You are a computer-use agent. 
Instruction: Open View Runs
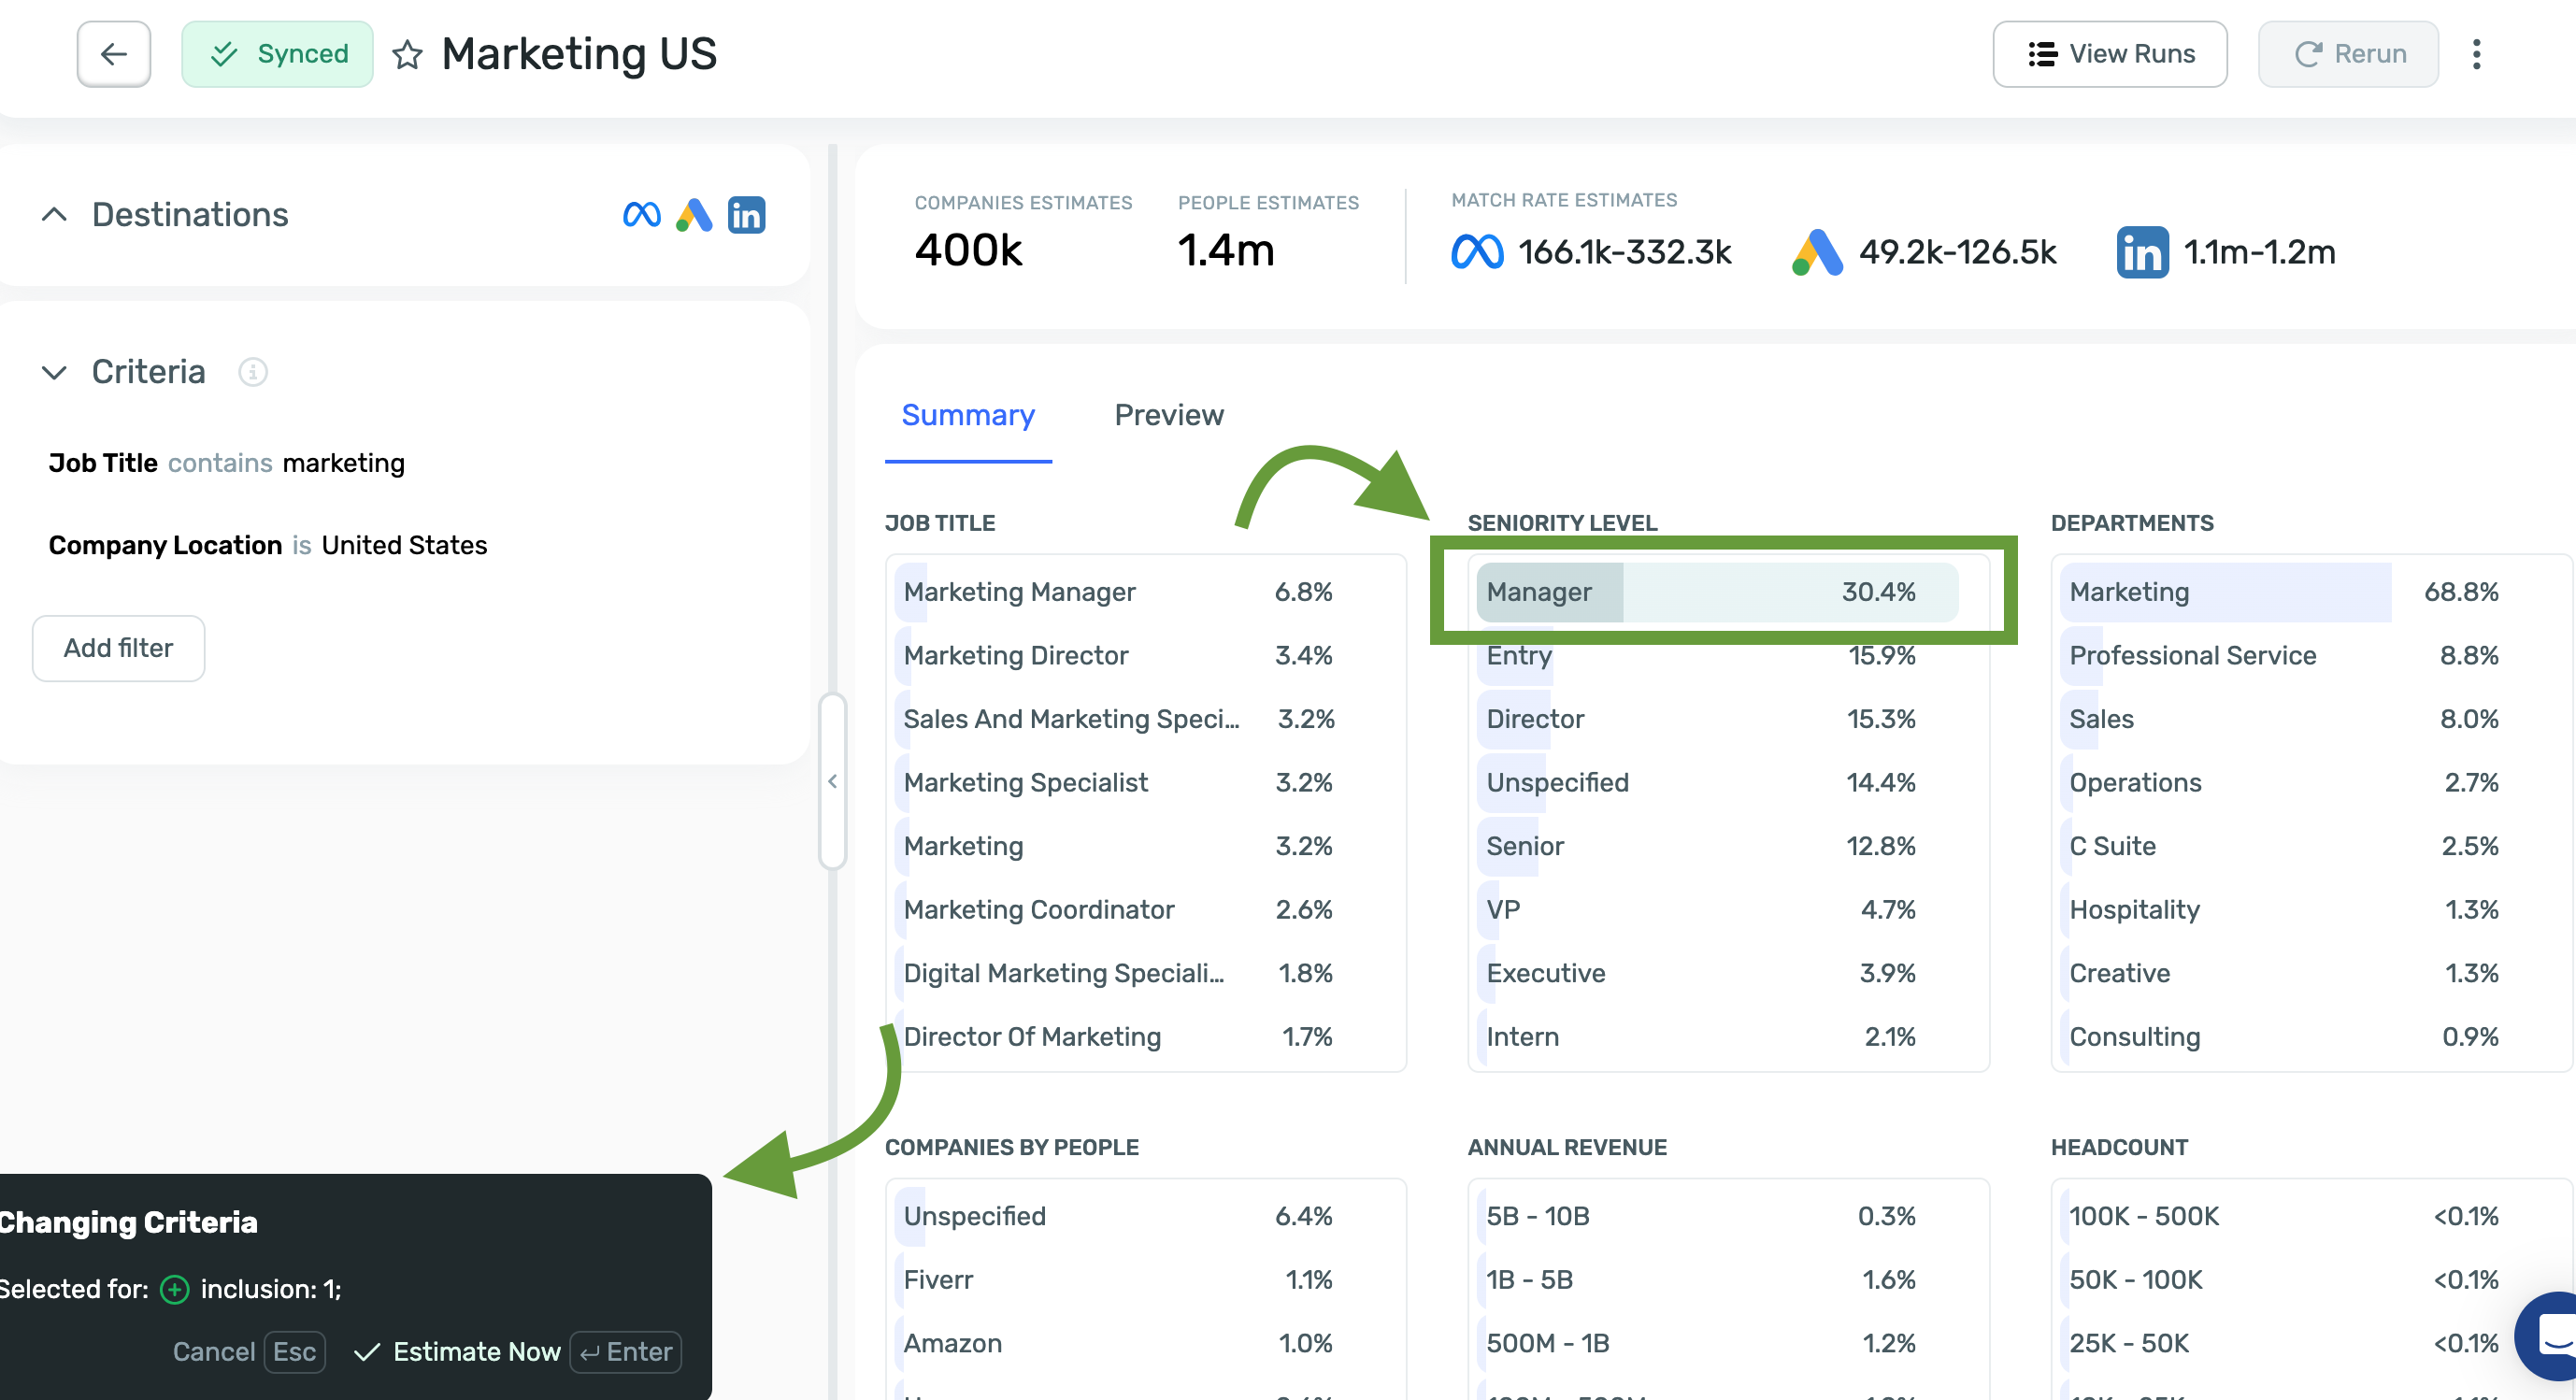point(2110,54)
